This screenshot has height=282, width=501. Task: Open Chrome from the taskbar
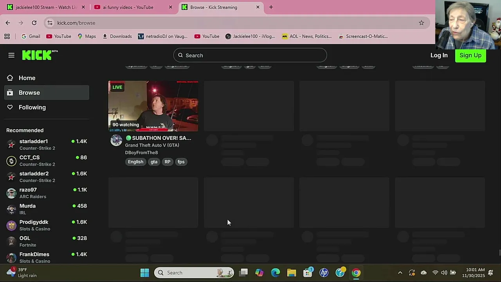(356, 273)
